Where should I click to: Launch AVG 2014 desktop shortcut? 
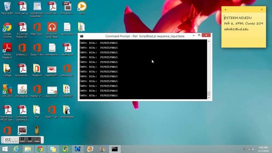pos(7,91)
